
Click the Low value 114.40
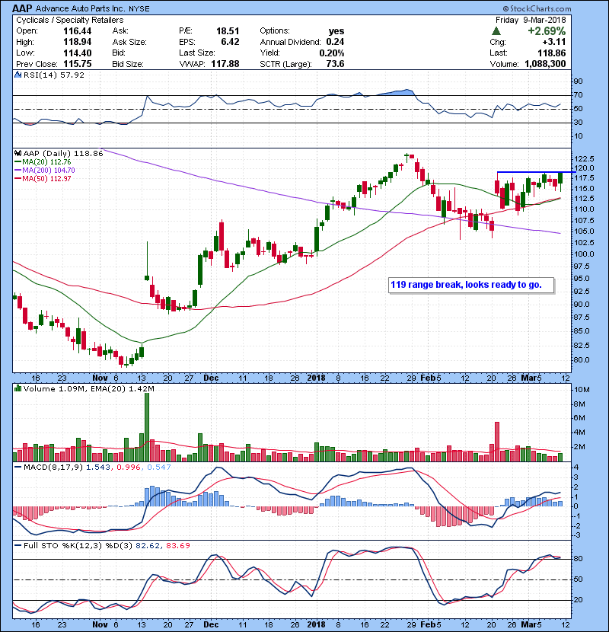(x=78, y=53)
